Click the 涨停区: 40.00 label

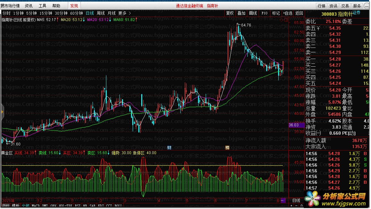(x=144, y=153)
